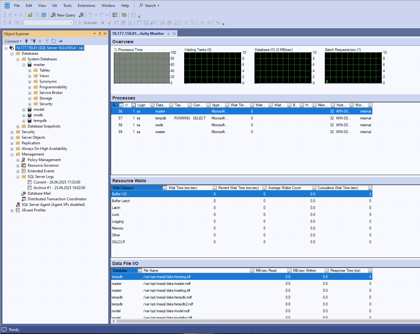Click the Save All toolbar icon
Screen dimensions: 420x334
pyautogui.click(x=44, y=15)
